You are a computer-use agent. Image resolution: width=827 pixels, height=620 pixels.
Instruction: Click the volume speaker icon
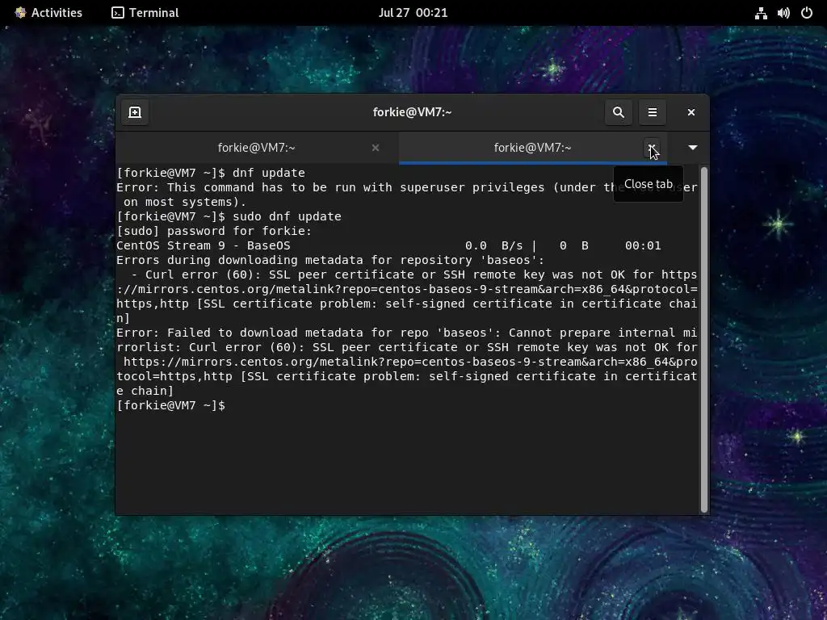click(x=783, y=13)
